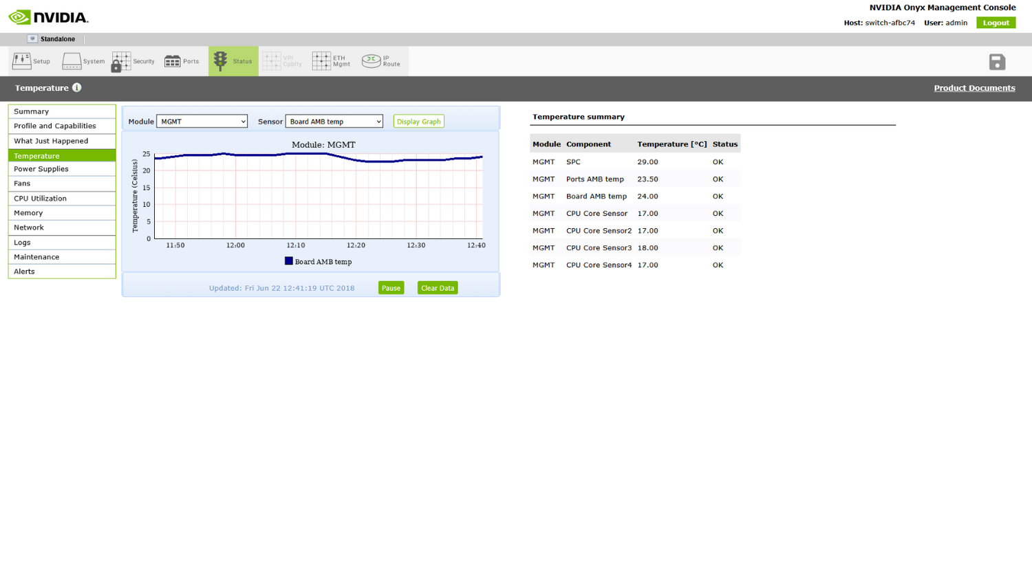Click the 29.00 temperature value

(x=647, y=162)
